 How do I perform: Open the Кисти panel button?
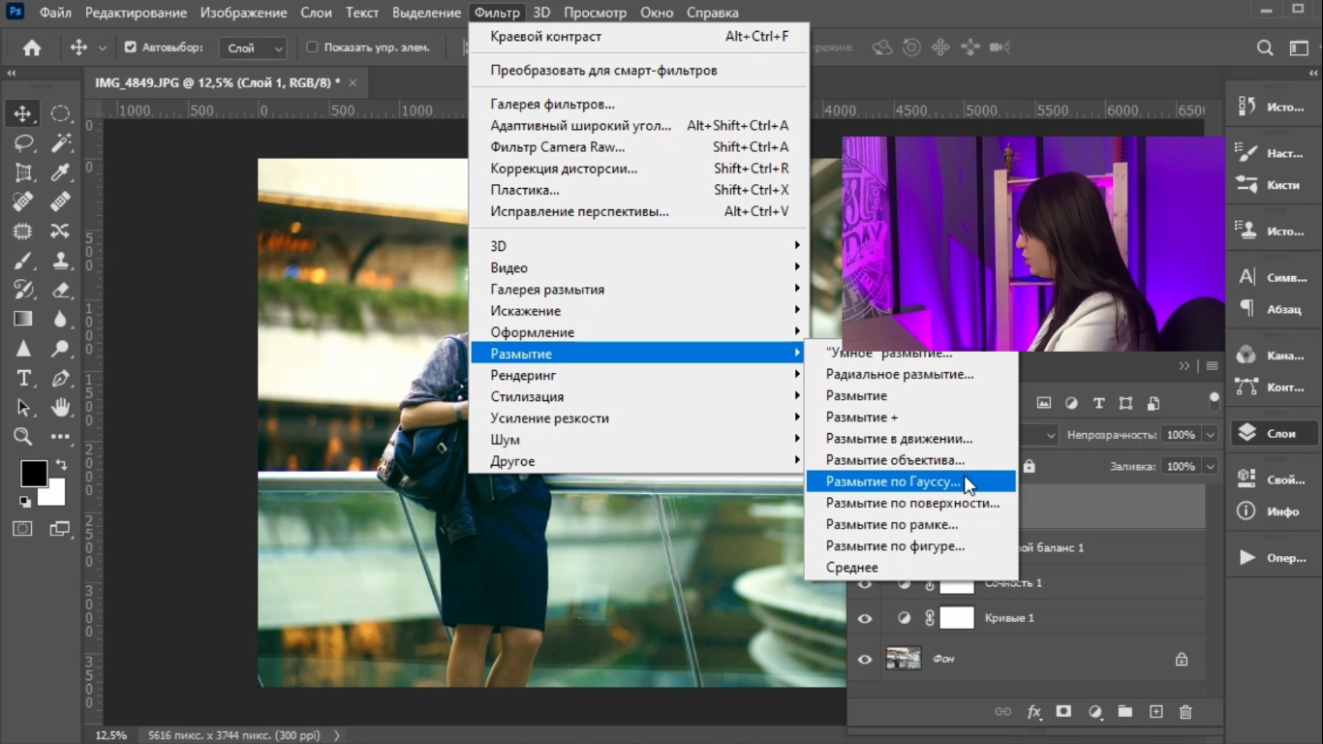[x=1275, y=184]
